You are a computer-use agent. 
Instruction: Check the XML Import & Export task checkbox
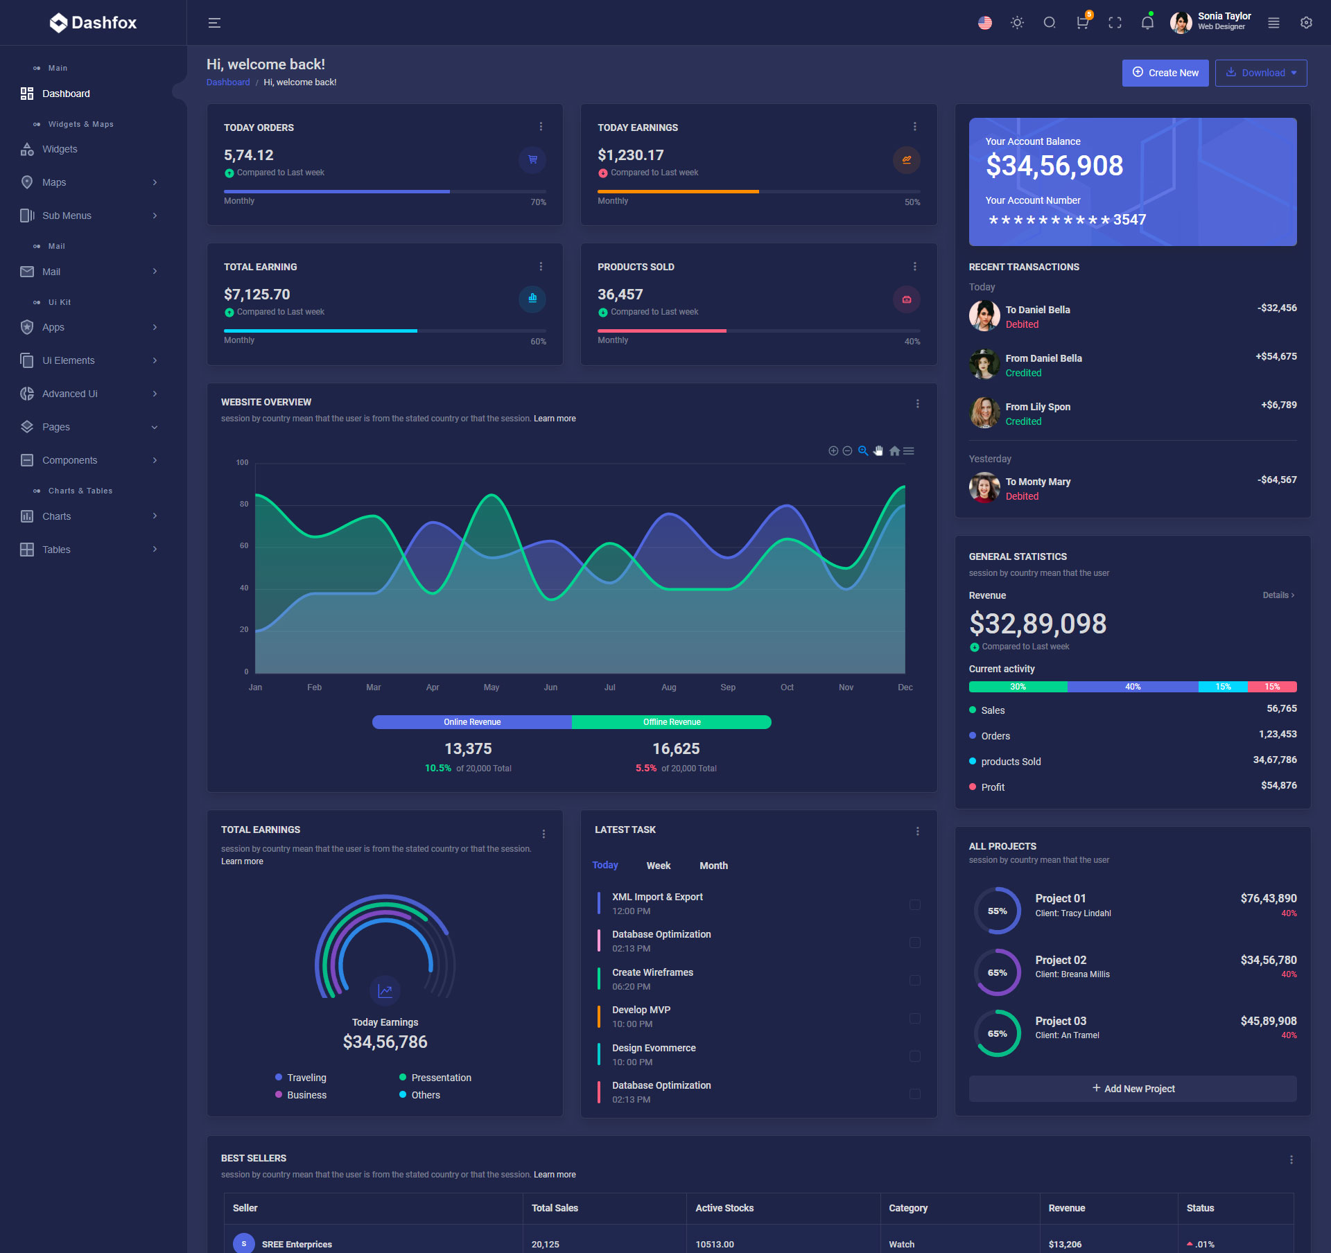[x=915, y=904]
